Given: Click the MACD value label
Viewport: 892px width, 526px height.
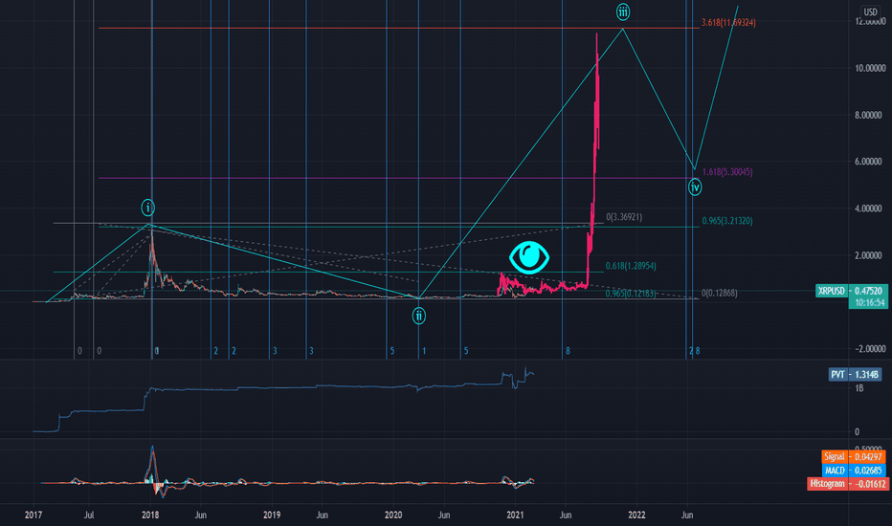Looking at the screenshot, I should pyautogui.click(x=855, y=471).
